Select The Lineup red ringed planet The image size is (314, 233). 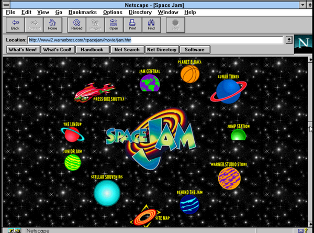(72, 134)
